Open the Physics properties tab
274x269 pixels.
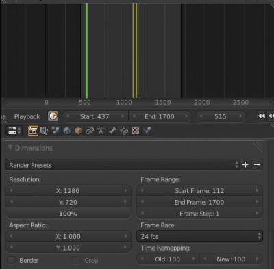click(147, 131)
